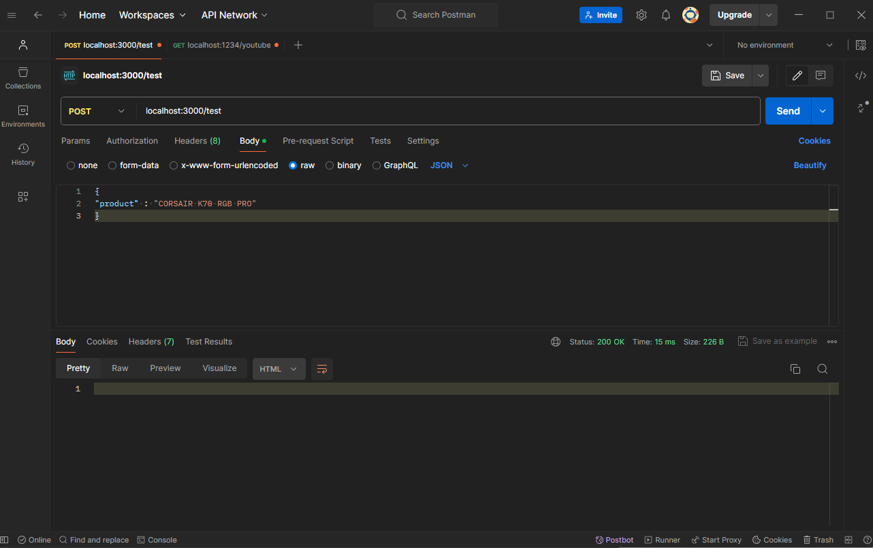The image size is (873, 548).
Task: Click the Invite button
Action: (601, 15)
